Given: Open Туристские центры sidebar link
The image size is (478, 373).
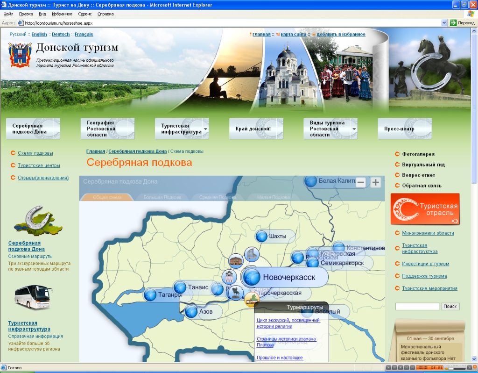Looking at the screenshot, I should (39, 165).
